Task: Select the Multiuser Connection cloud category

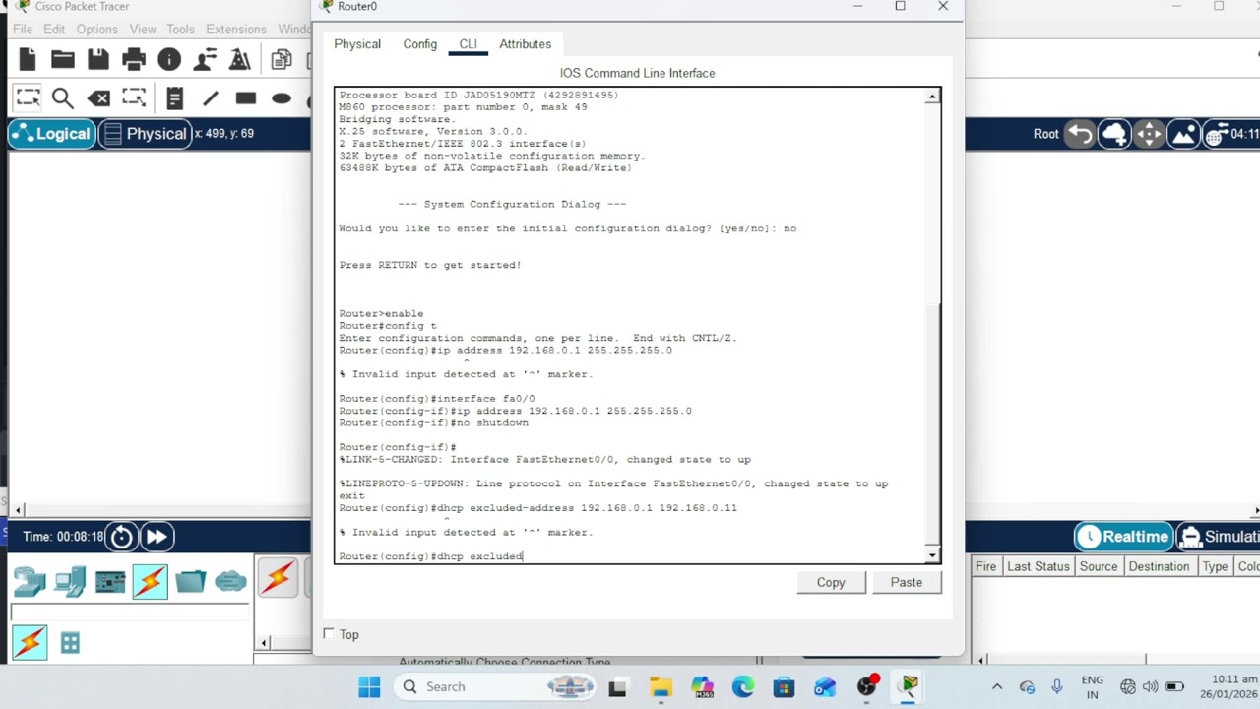Action: pos(231,582)
